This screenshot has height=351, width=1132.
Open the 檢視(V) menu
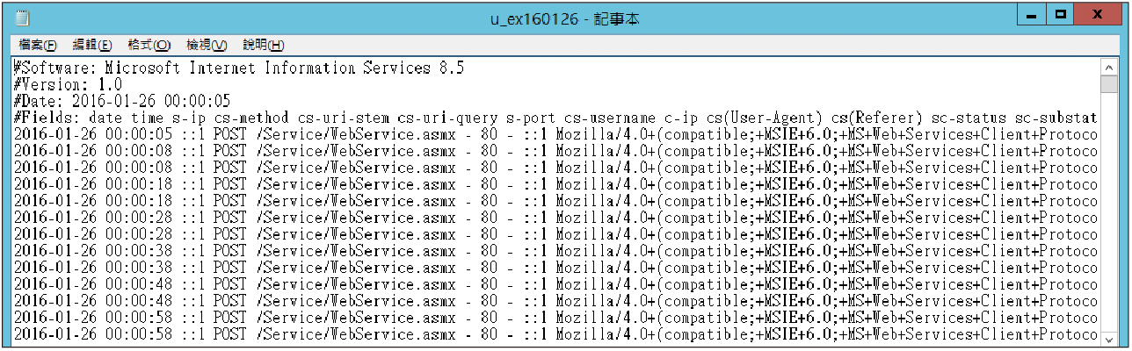[207, 45]
